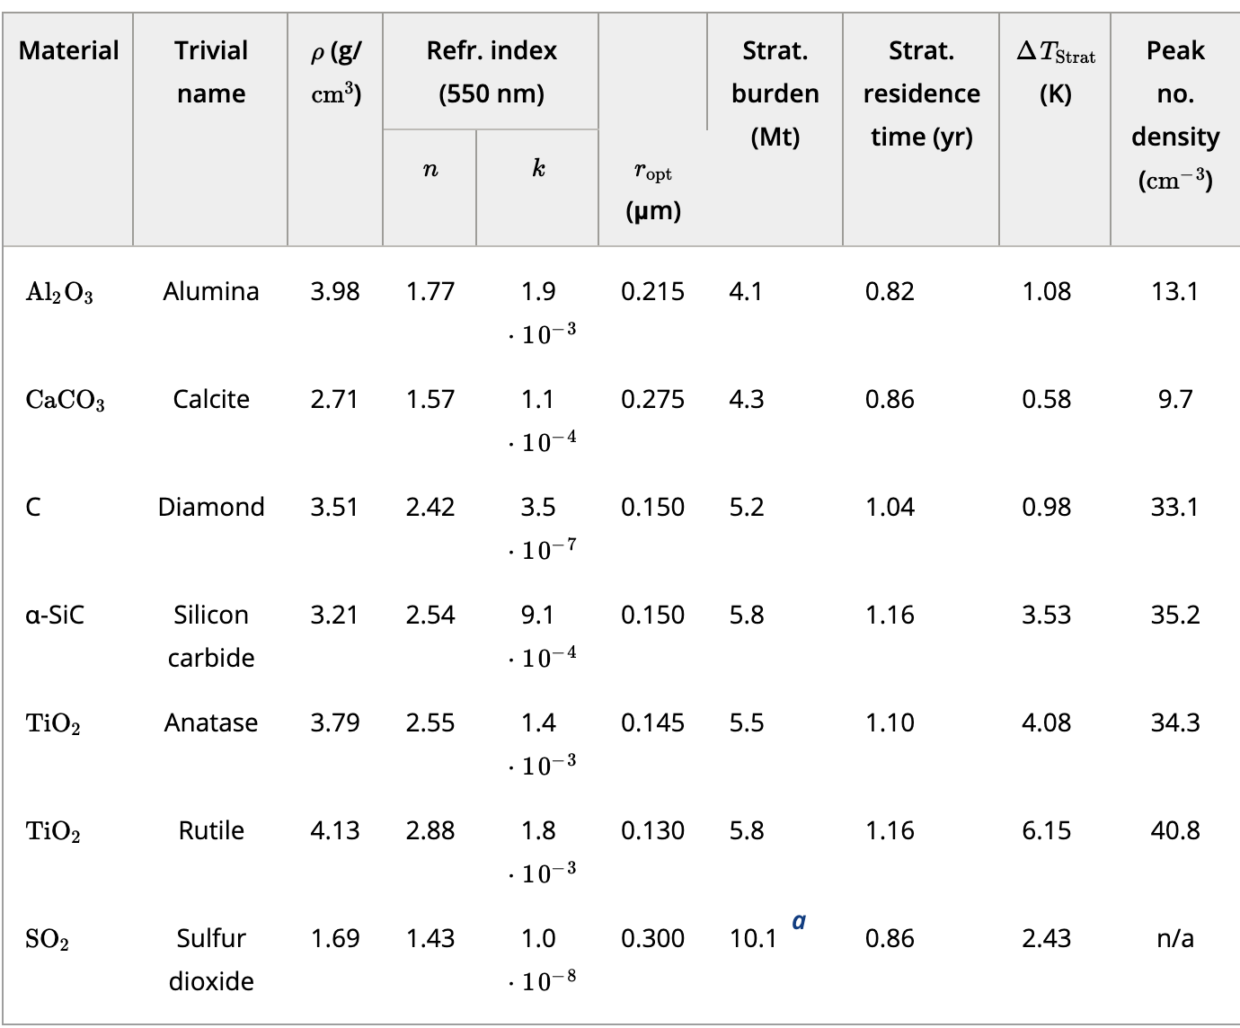1240x1028 pixels.
Task: Click the 2.88 refractive index value
Action: [430, 830]
